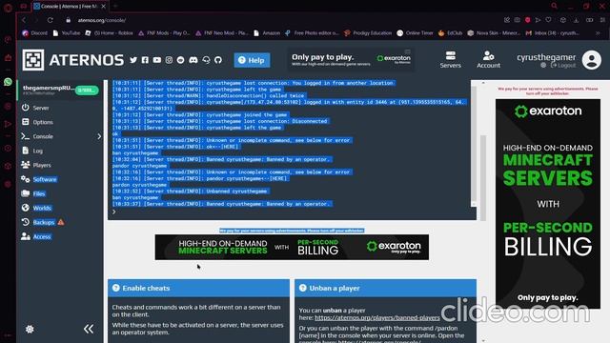The image size is (610, 343).
Task: Select the Console Aternos browser tab
Action: coord(70,7)
